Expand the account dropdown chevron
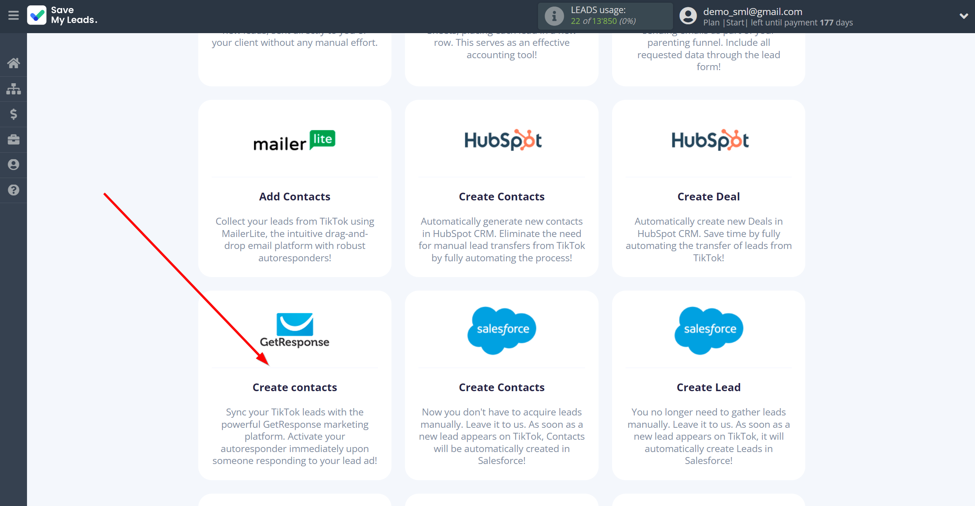975x506 pixels. tap(963, 16)
